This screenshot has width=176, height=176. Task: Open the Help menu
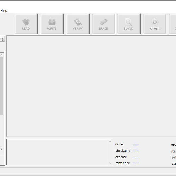pyautogui.click(x=4, y=11)
